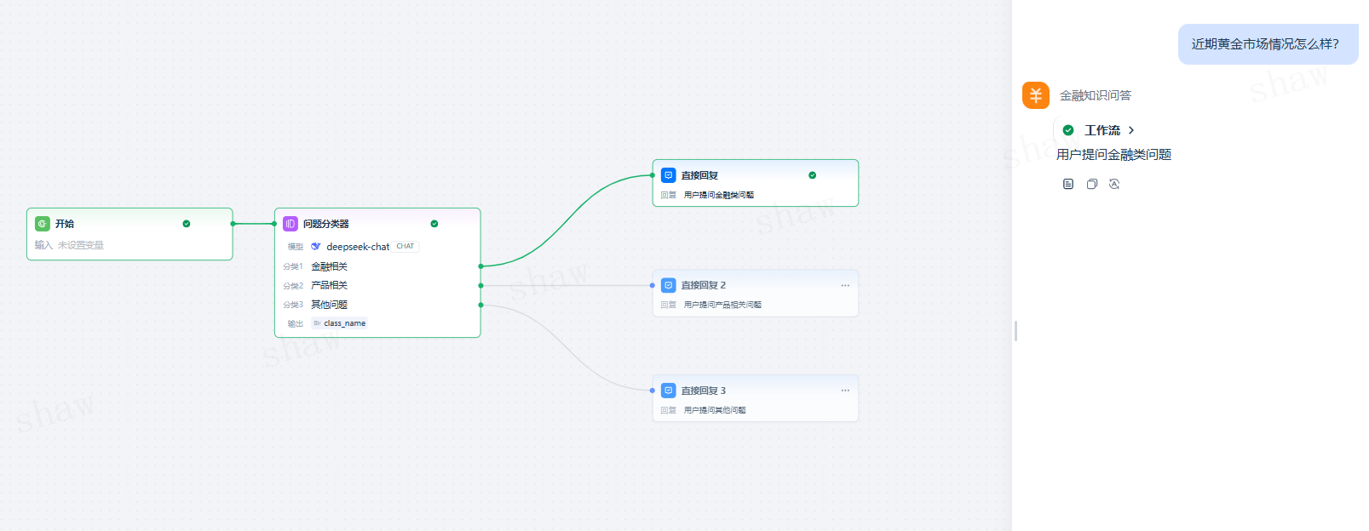Click the purple 问题分类器 classifier node icon

(x=290, y=224)
